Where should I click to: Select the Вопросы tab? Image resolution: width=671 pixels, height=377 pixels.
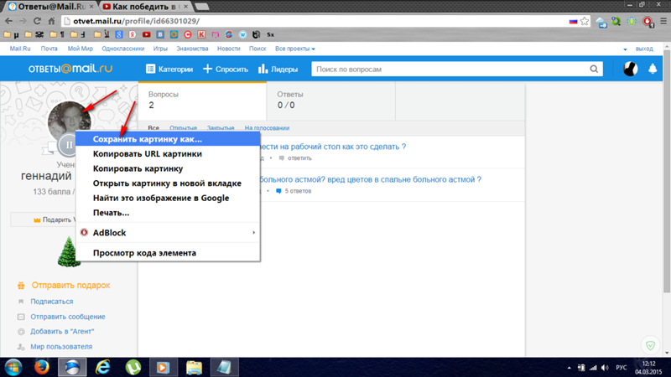(202, 100)
